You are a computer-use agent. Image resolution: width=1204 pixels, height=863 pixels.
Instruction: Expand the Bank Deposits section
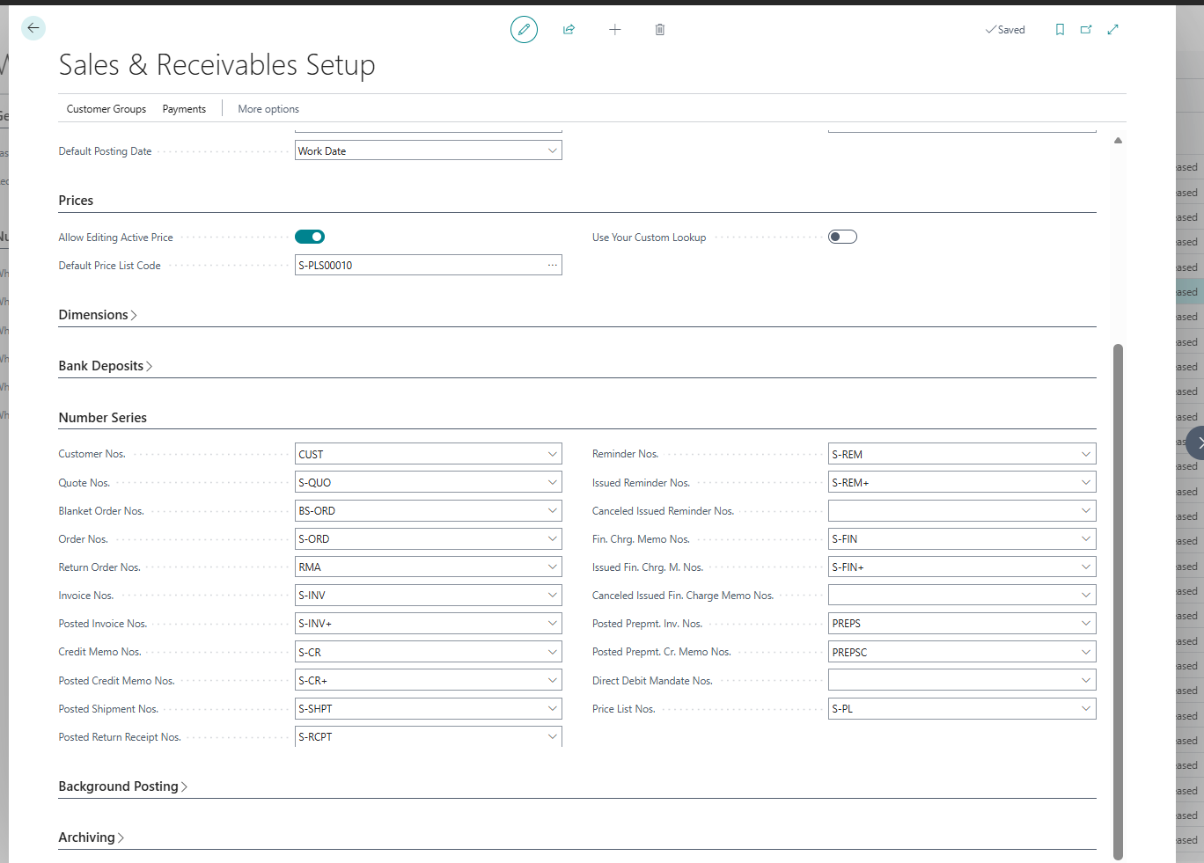(x=106, y=366)
